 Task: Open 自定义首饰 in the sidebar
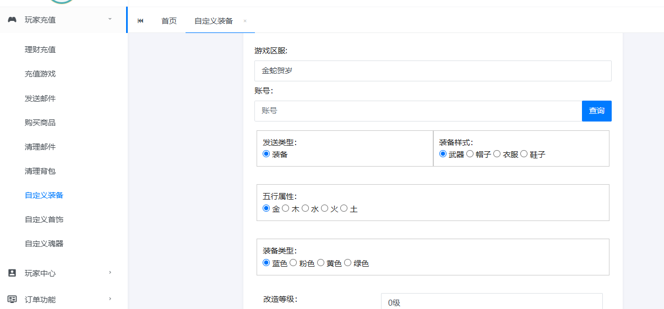(44, 219)
